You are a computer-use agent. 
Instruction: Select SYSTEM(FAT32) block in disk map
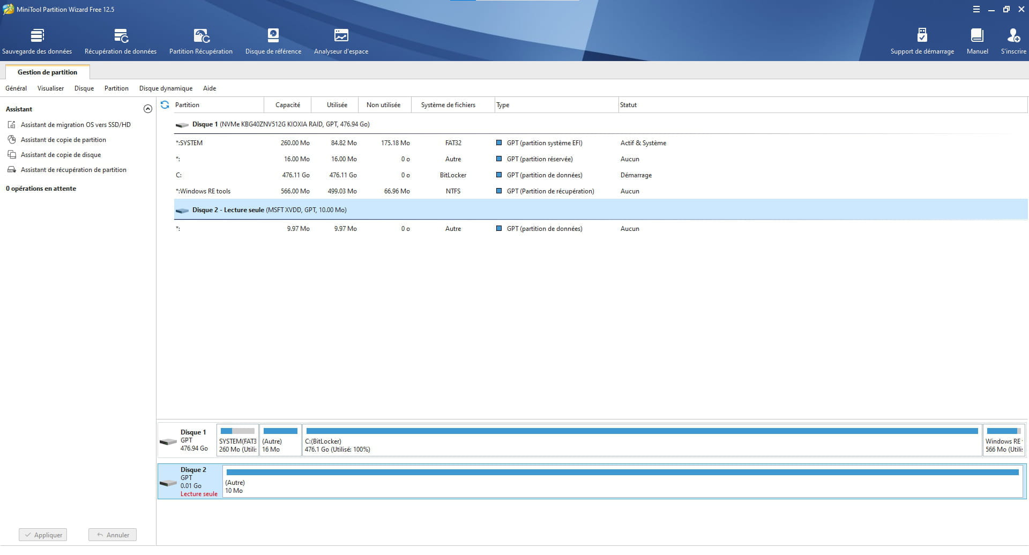pyautogui.click(x=237, y=440)
